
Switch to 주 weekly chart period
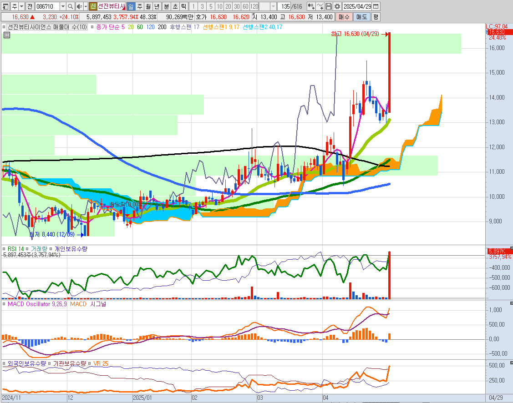pyautogui.click(x=140, y=6)
